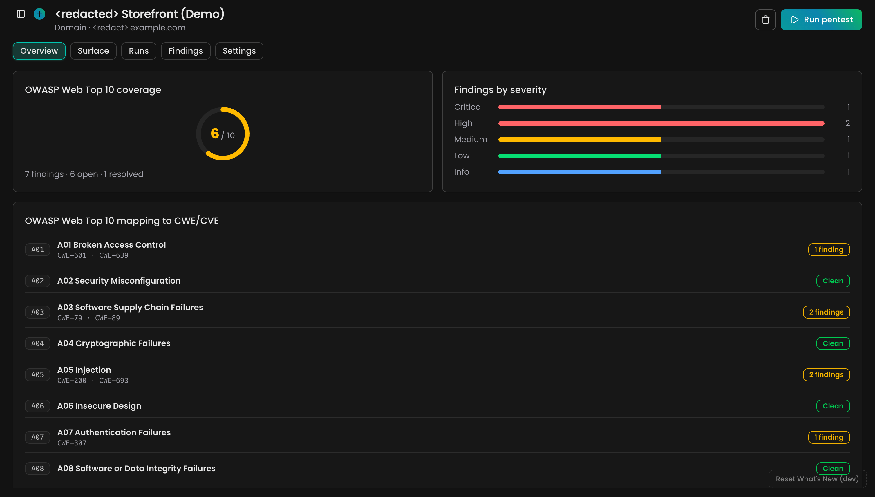Click the A08 code badge
Screen dimensions: 875x497
click(x=38, y=468)
